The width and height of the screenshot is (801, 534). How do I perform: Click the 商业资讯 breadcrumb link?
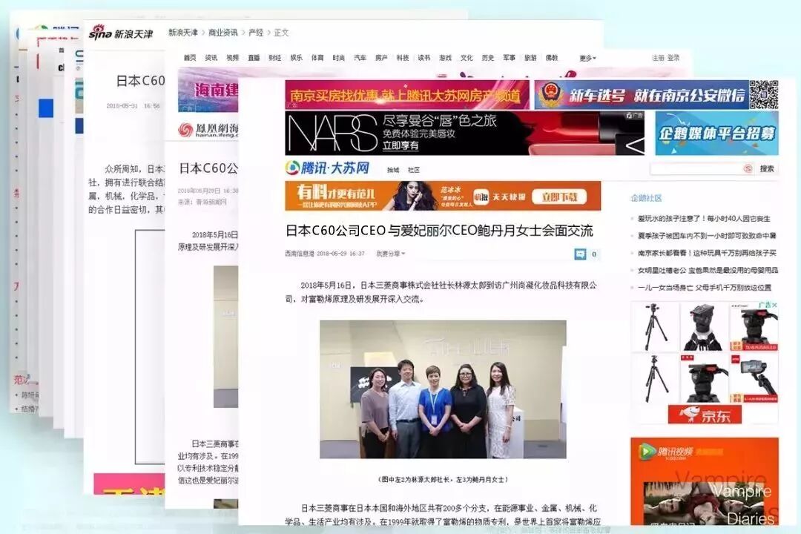coord(222,33)
